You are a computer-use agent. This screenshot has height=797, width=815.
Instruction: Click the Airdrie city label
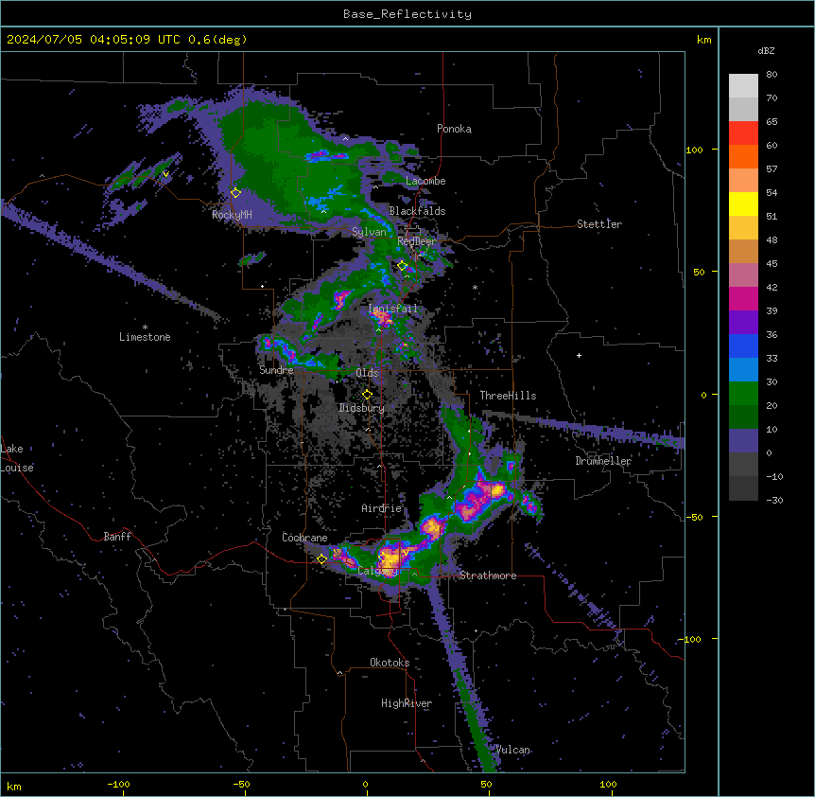point(382,508)
